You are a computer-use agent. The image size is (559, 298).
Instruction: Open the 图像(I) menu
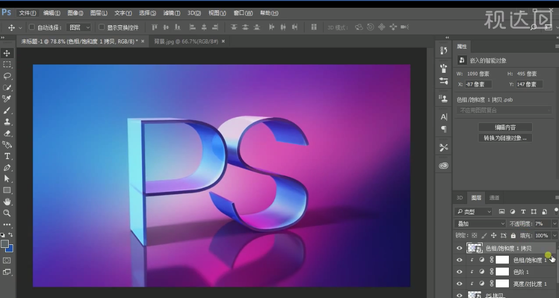(x=75, y=13)
